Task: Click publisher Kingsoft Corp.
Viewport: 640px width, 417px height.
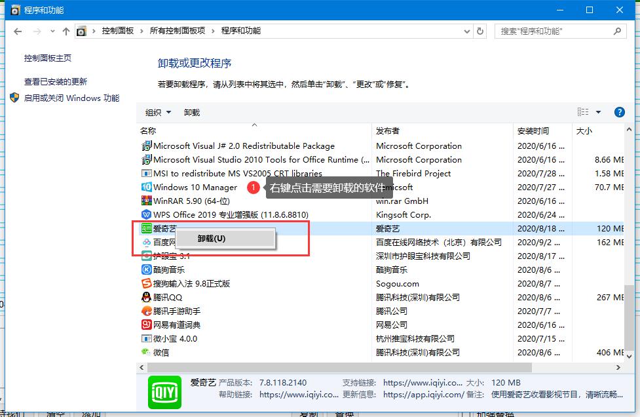Action: [404, 215]
